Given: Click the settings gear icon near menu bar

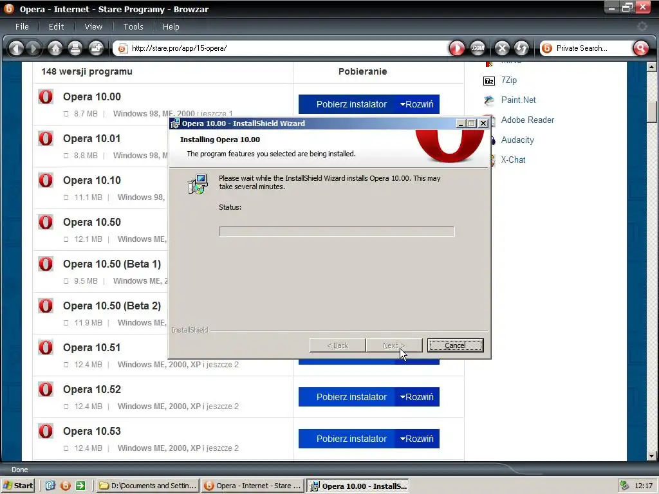Looking at the screenshot, I should 642,26.
